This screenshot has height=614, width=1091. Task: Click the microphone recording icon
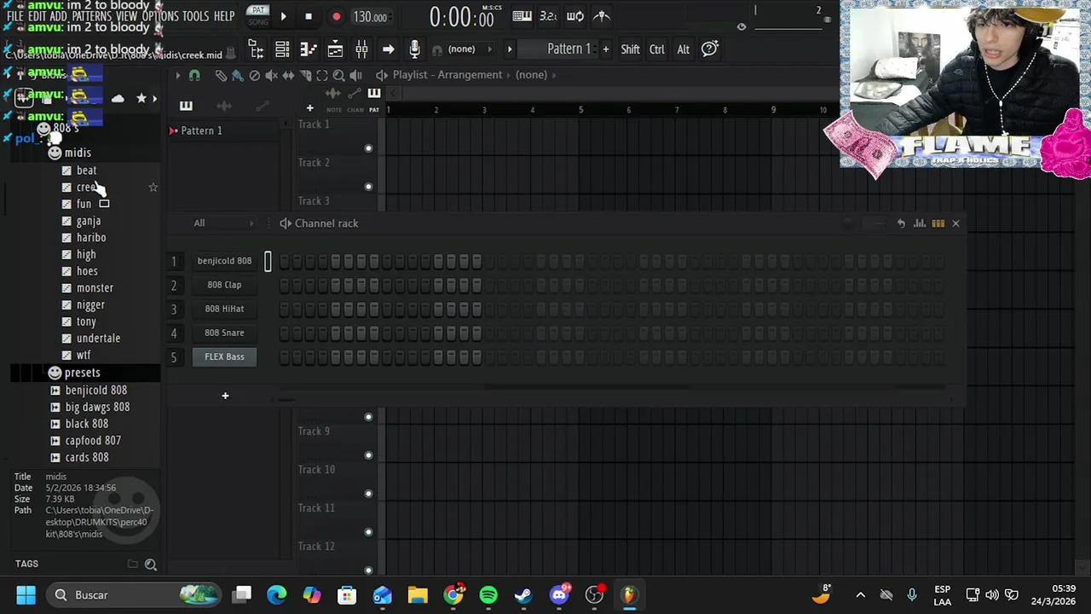414,49
